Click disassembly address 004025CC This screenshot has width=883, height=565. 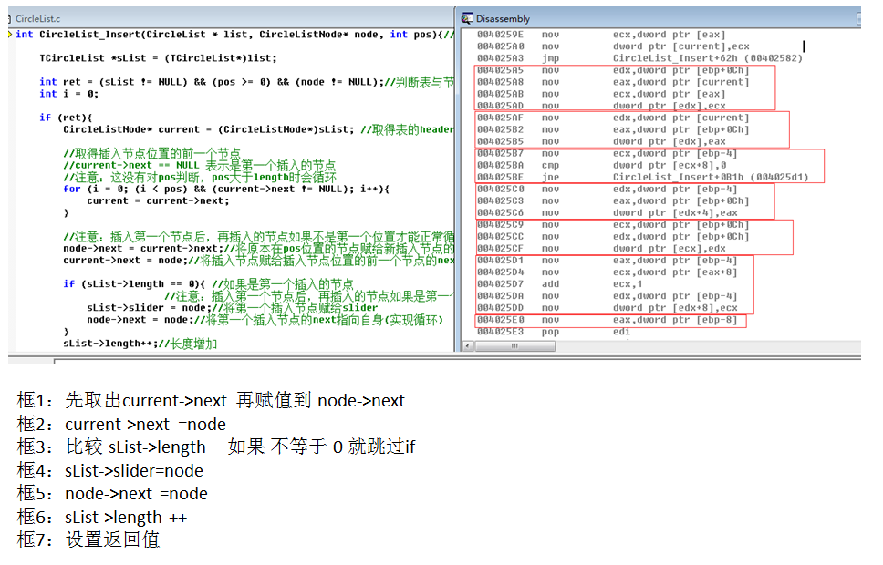click(500, 236)
